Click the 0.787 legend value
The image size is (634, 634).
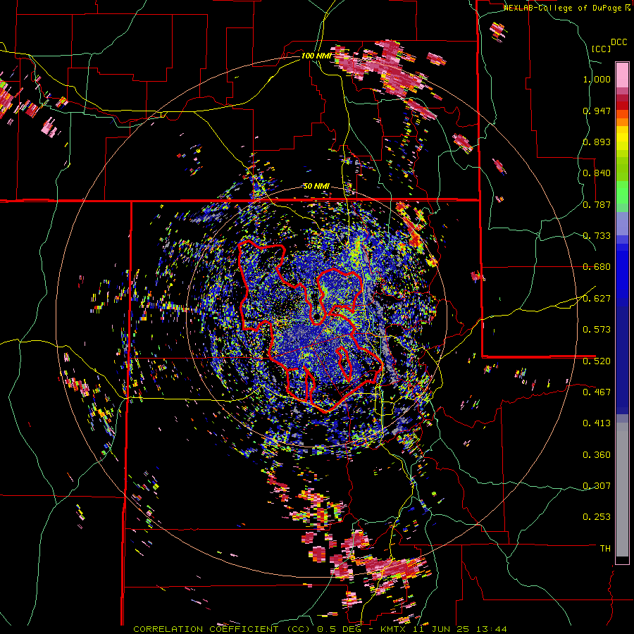(x=597, y=204)
